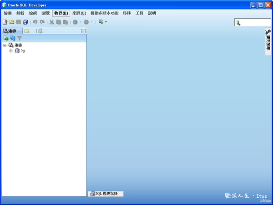Image resolution: width=273 pixels, height=205 pixels.
Task: Open the 工具 menu
Action: 139,13
